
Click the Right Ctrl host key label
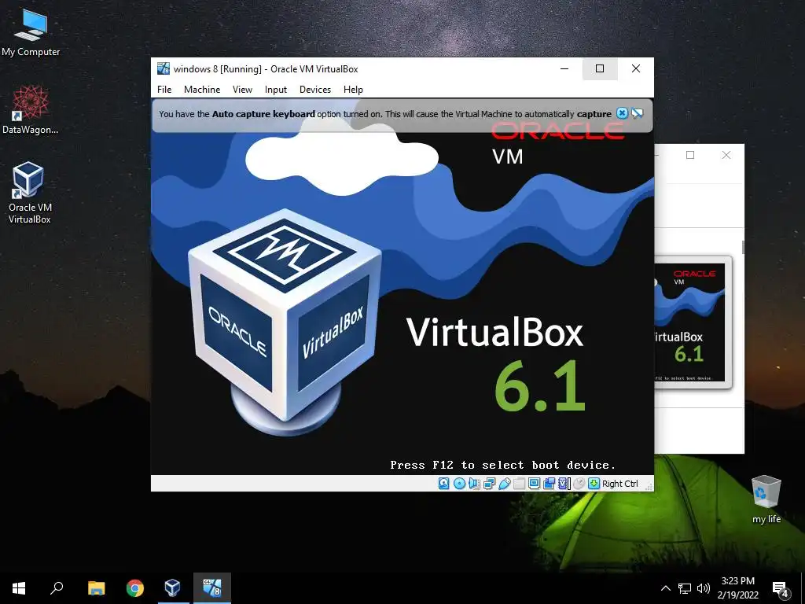[x=619, y=484]
